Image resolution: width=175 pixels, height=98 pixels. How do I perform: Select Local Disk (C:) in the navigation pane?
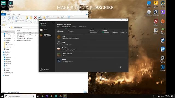[8, 72]
